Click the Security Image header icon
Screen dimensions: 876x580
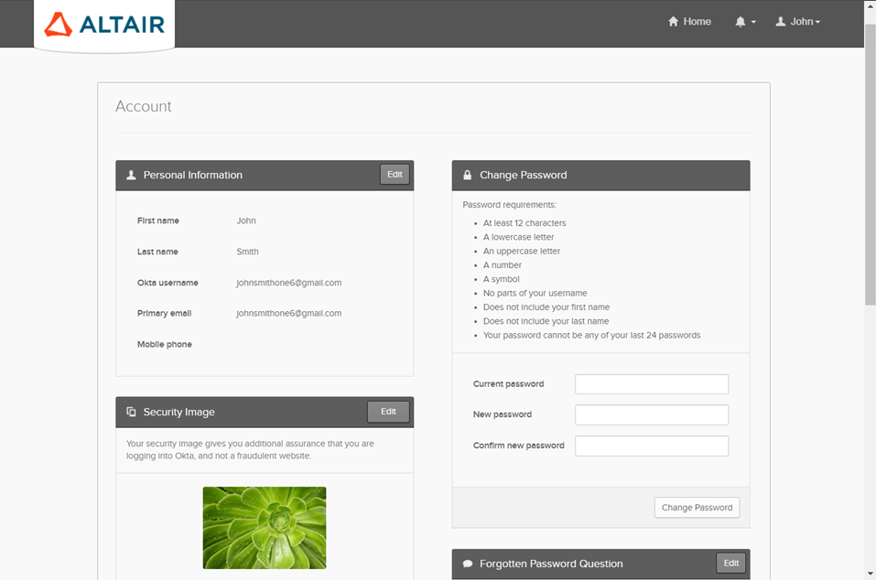131,413
